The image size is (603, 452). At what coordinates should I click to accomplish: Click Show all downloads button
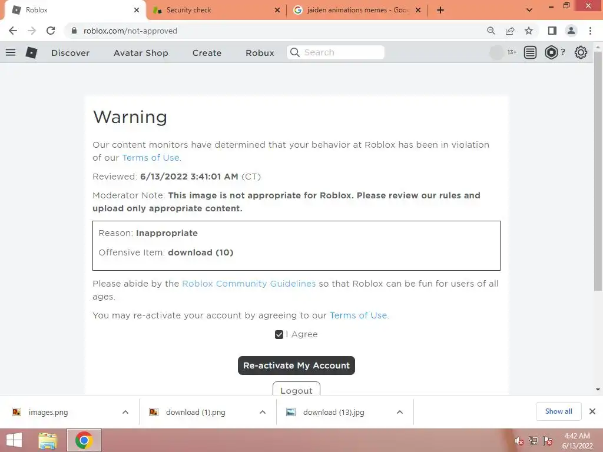coord(559,411)
